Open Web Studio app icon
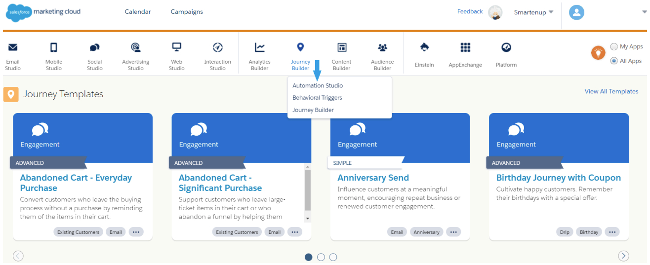Screen dimensions: 650x265 pos(176,47)
